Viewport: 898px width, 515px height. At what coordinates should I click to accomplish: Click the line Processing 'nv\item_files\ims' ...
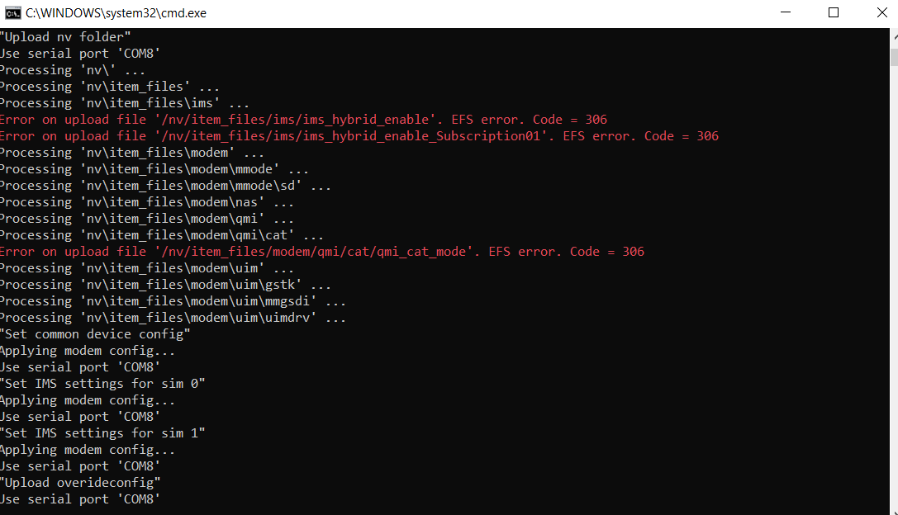(124, 103)
